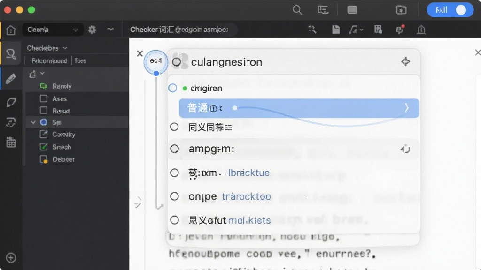Select the onjpe trarocktoo radio option
This screenshot has width=481, height=270.
175,196
